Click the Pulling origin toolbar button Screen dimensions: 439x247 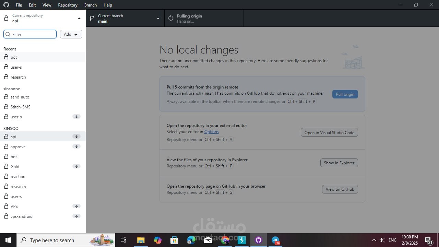(x=204, y=18)
